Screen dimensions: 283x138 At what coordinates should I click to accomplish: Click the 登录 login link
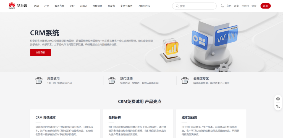[x=254, y=6]
